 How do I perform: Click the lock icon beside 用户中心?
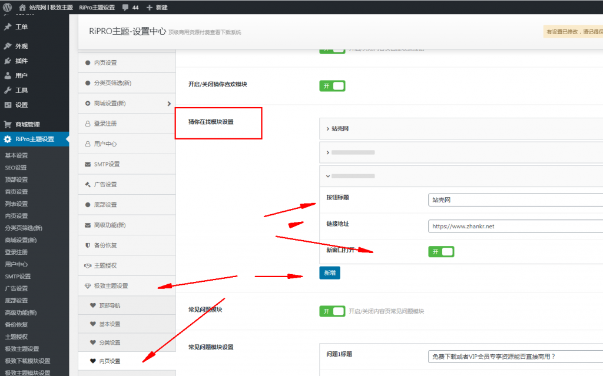88,144
